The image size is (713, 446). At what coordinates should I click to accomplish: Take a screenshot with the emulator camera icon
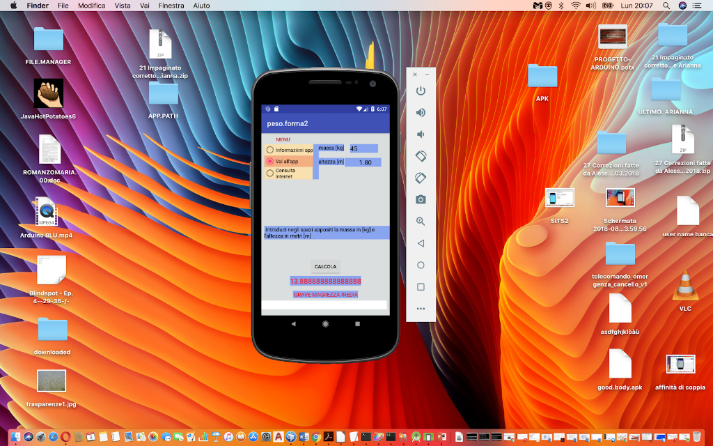pyautogui.click(x=421, y=199)
